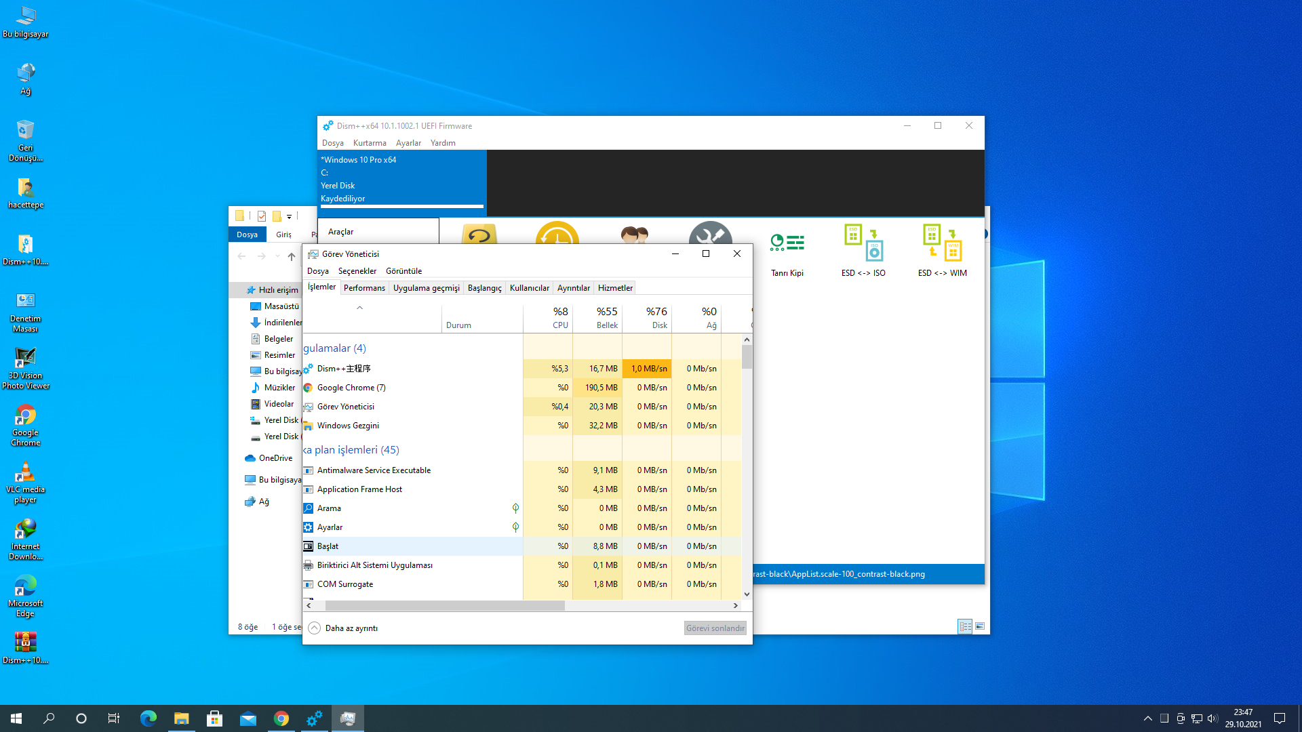Click the Dism++ process row icon
The width and height of the screenshot is (1302, 732).
point(308,369)
